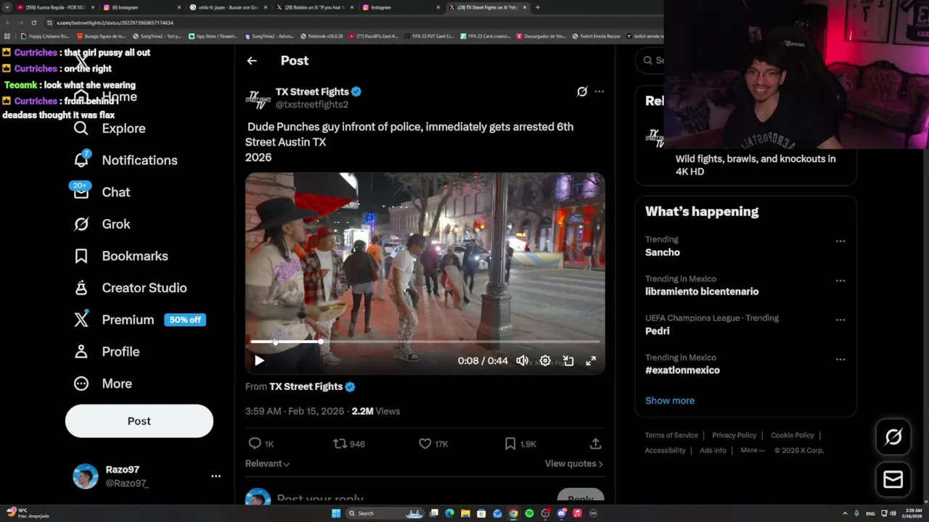Open floating Grok button at bottom right

(x=893, y=436)
